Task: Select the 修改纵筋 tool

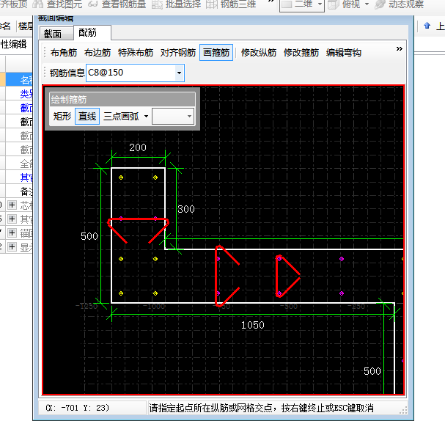Action: [x=259, y=53]
